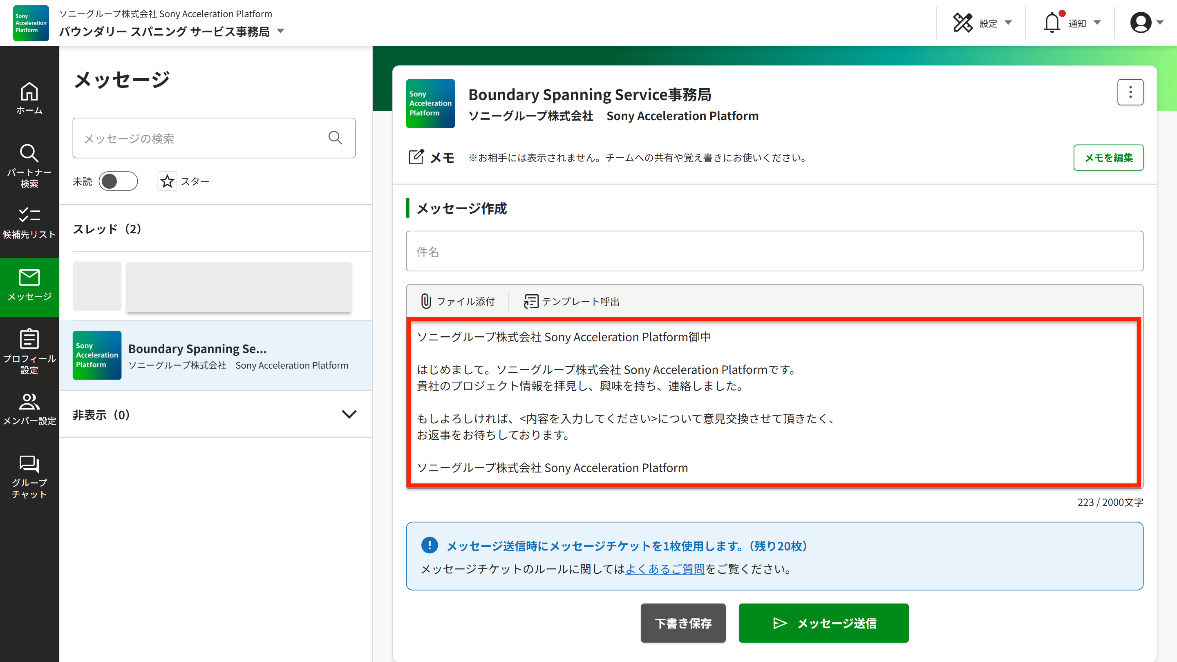
Task: Toggle the 未読 unread filter switch
Action: click(x=118, y=181)
